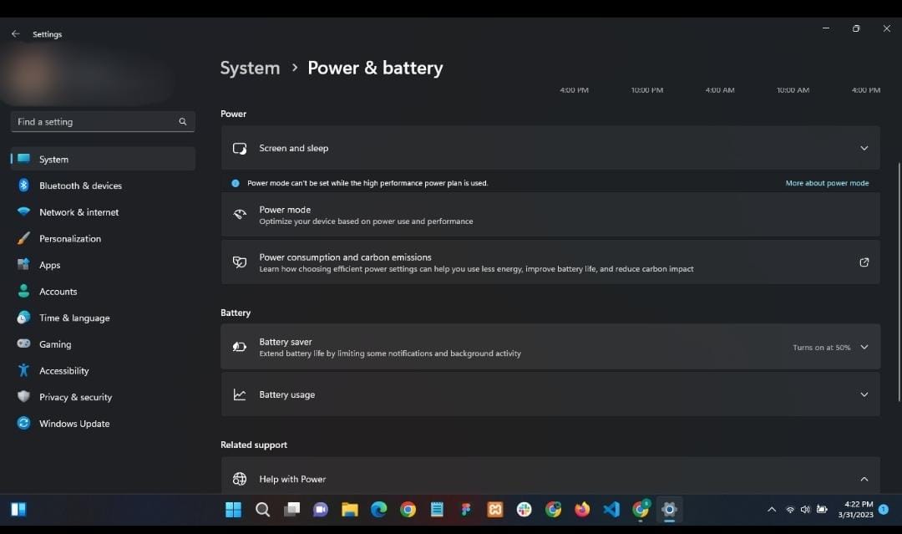Navigate to System in the breadcrumb
This screenshot has width=902, height=534.
[x=250, y=69]
